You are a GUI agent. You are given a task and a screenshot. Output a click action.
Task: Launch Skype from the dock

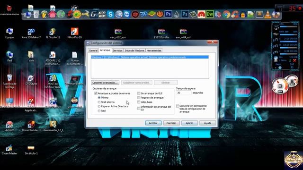click(x=110, y=14)
